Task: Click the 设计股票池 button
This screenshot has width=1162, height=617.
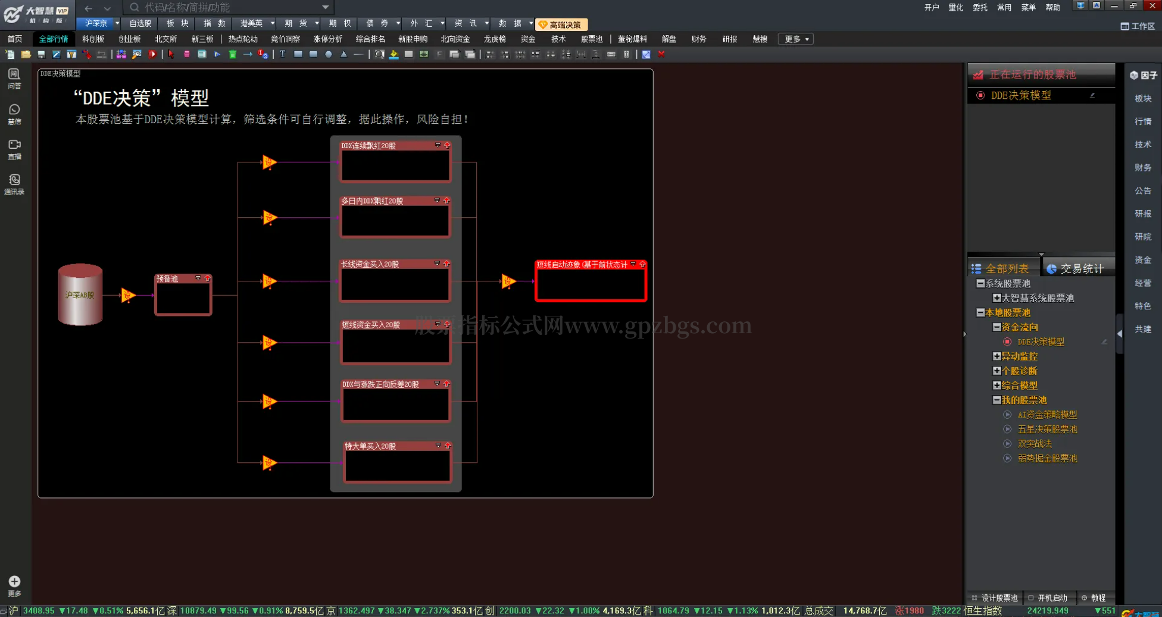Action: 995,598
